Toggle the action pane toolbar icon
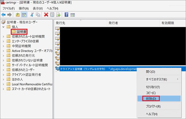Viewport: 186px width, 119px height. pos(73,15)
